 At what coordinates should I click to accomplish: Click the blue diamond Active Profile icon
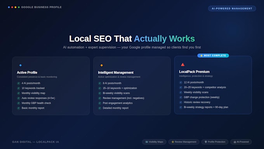tap(20, 65)
